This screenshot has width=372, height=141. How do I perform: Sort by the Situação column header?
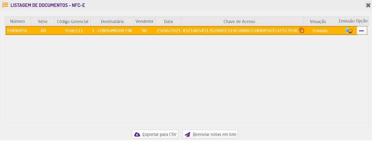(x=321, y=21)
